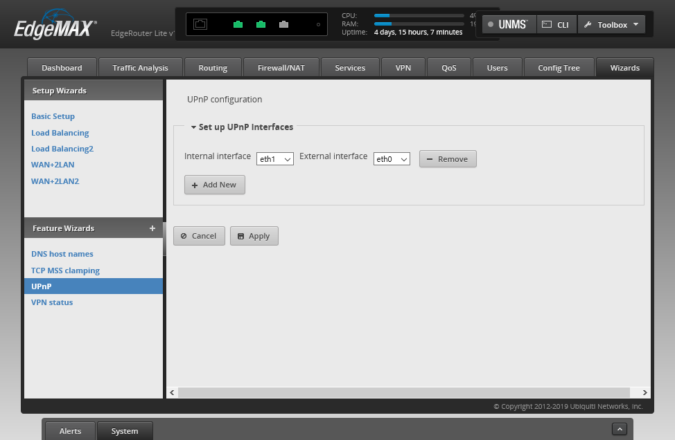
Task: Open the Users tab
Action: click(x=497, y=68)
